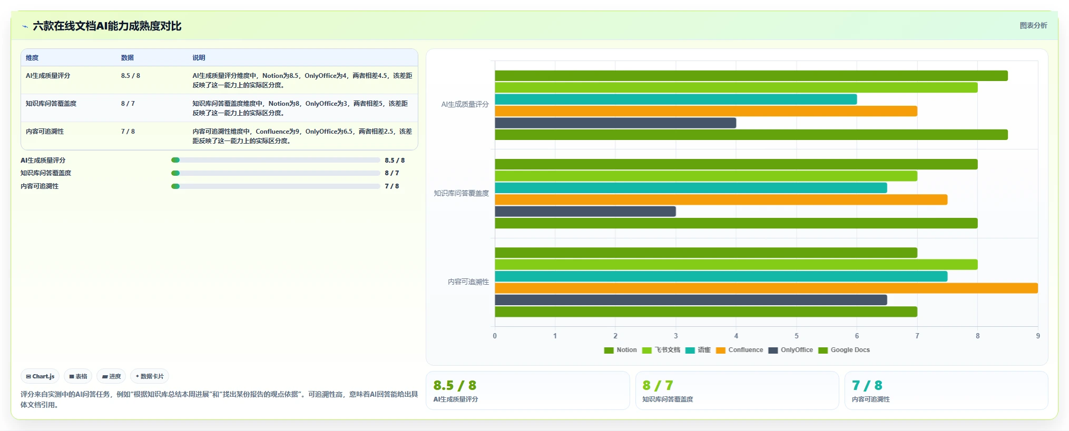Click the 说明 column header

[x=199, y=58]
